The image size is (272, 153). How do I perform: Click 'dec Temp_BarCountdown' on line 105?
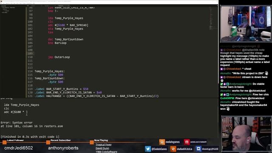click(x=65, y=40)
